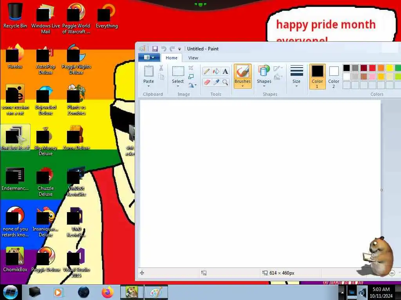Click the Paste clipboard icon
This screenshot has height=300, width=401.
click(x=148, y=71)
